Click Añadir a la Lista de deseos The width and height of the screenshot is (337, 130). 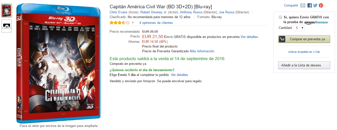click(304, 65)
